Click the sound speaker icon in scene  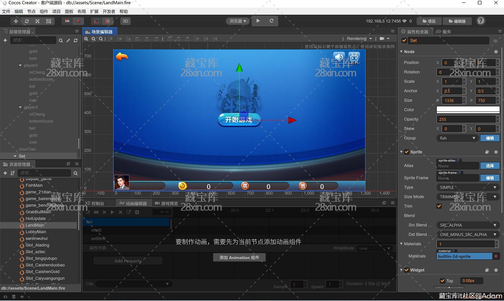pos(339,57)
